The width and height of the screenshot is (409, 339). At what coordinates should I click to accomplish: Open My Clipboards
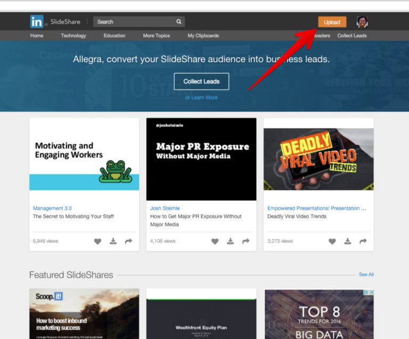coord(203,36)
